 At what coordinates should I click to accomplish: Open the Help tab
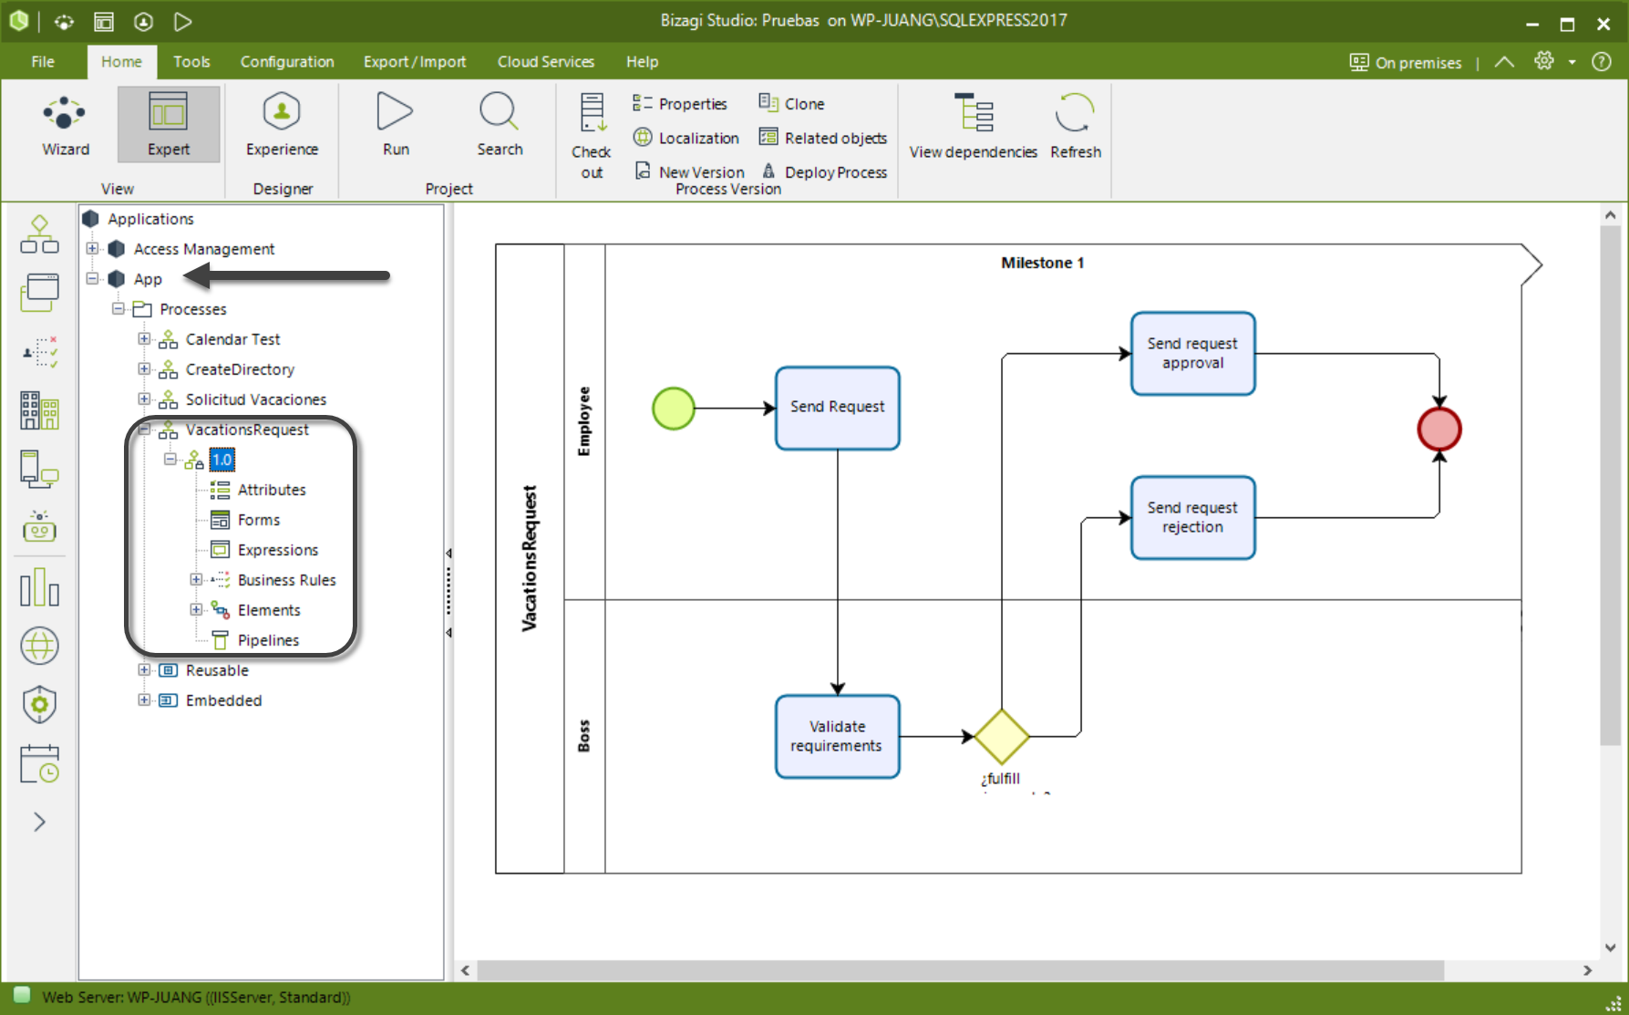[x=642, y=62]
